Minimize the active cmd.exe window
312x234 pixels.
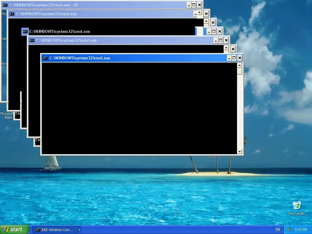point(229,58)
